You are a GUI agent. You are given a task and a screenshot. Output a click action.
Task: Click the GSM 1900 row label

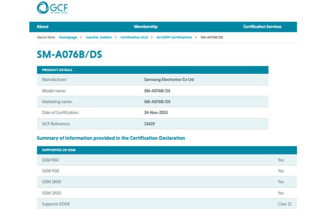51,193
